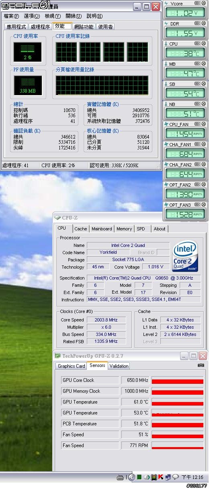Open the Cache tab in CPU-Z
209x489 pixels.
[81, 229]
